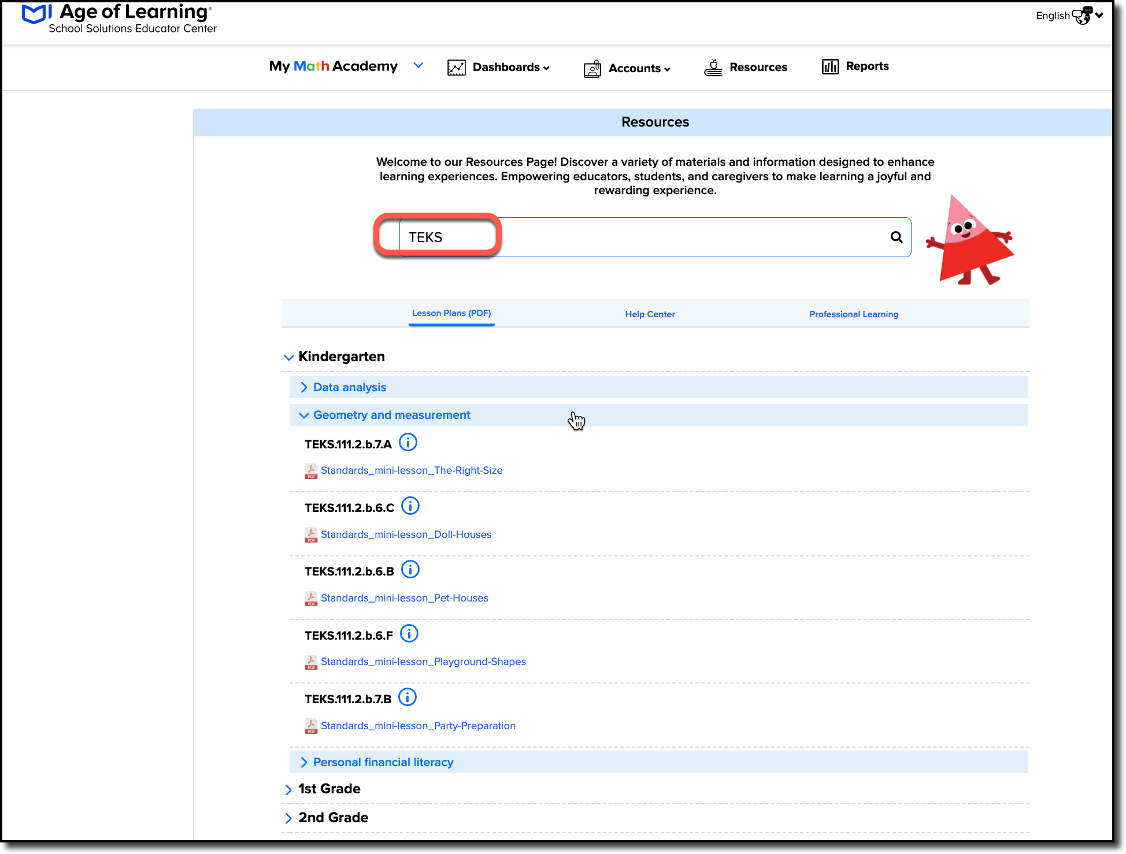This screenshot has height=854, width=1126.
Task: Open the My Math Academy product dropdown
Action: (x=418, y=65)
